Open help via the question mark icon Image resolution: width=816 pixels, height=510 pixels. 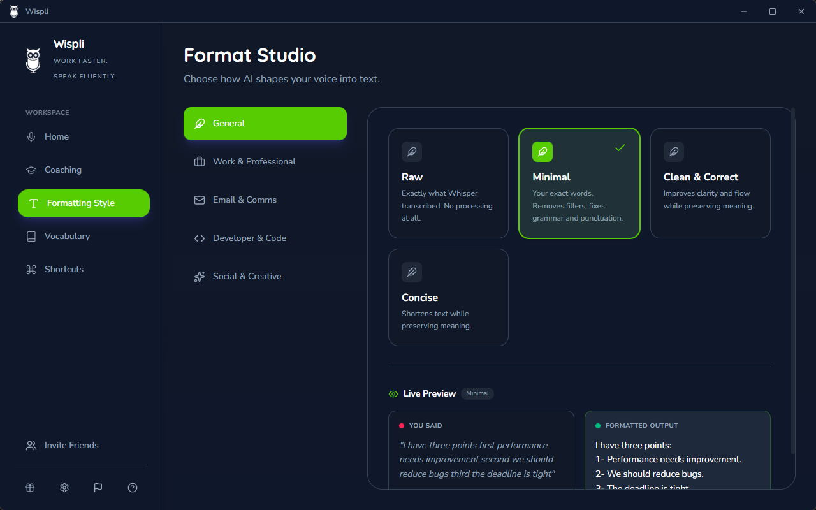[132, 487]
